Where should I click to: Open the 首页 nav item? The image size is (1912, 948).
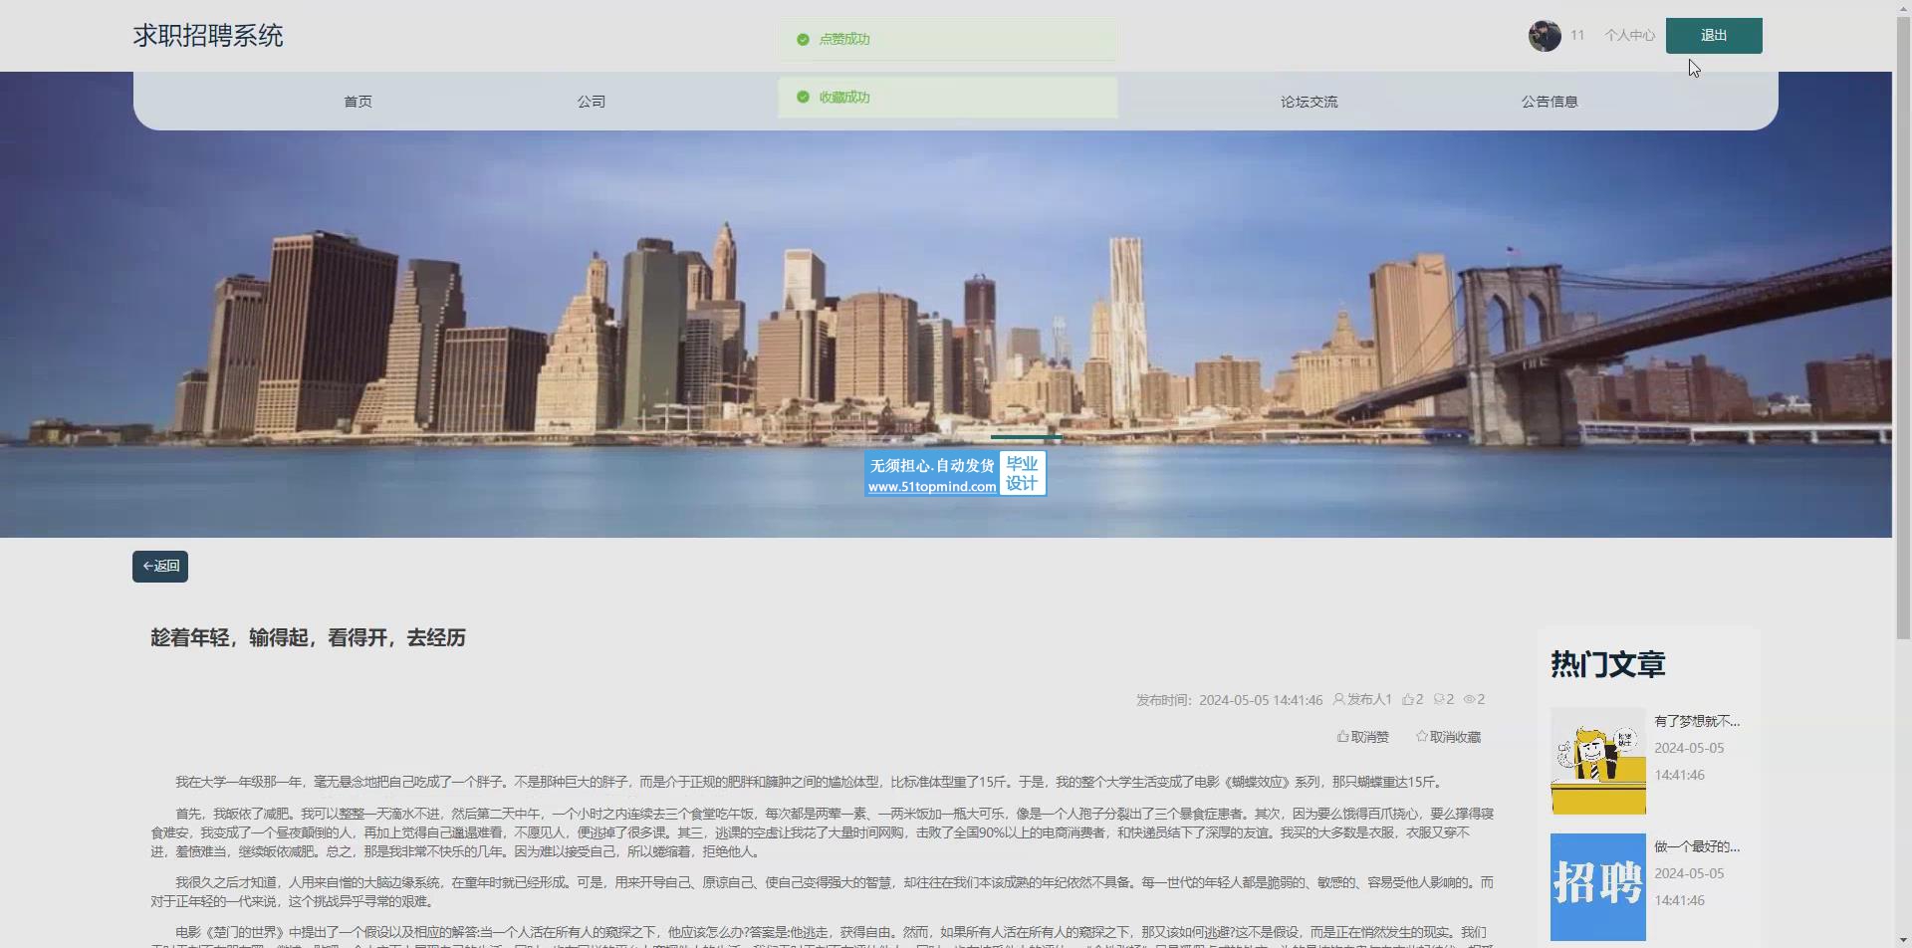coord(358,102)
